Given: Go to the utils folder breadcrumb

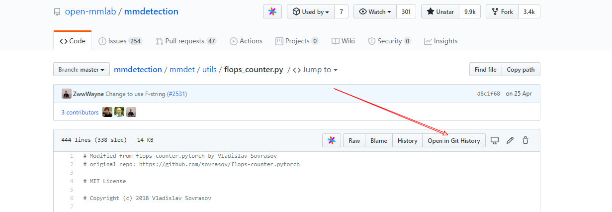Looking at the screenshot, I should pyautogui.click(x=209, y=69).
